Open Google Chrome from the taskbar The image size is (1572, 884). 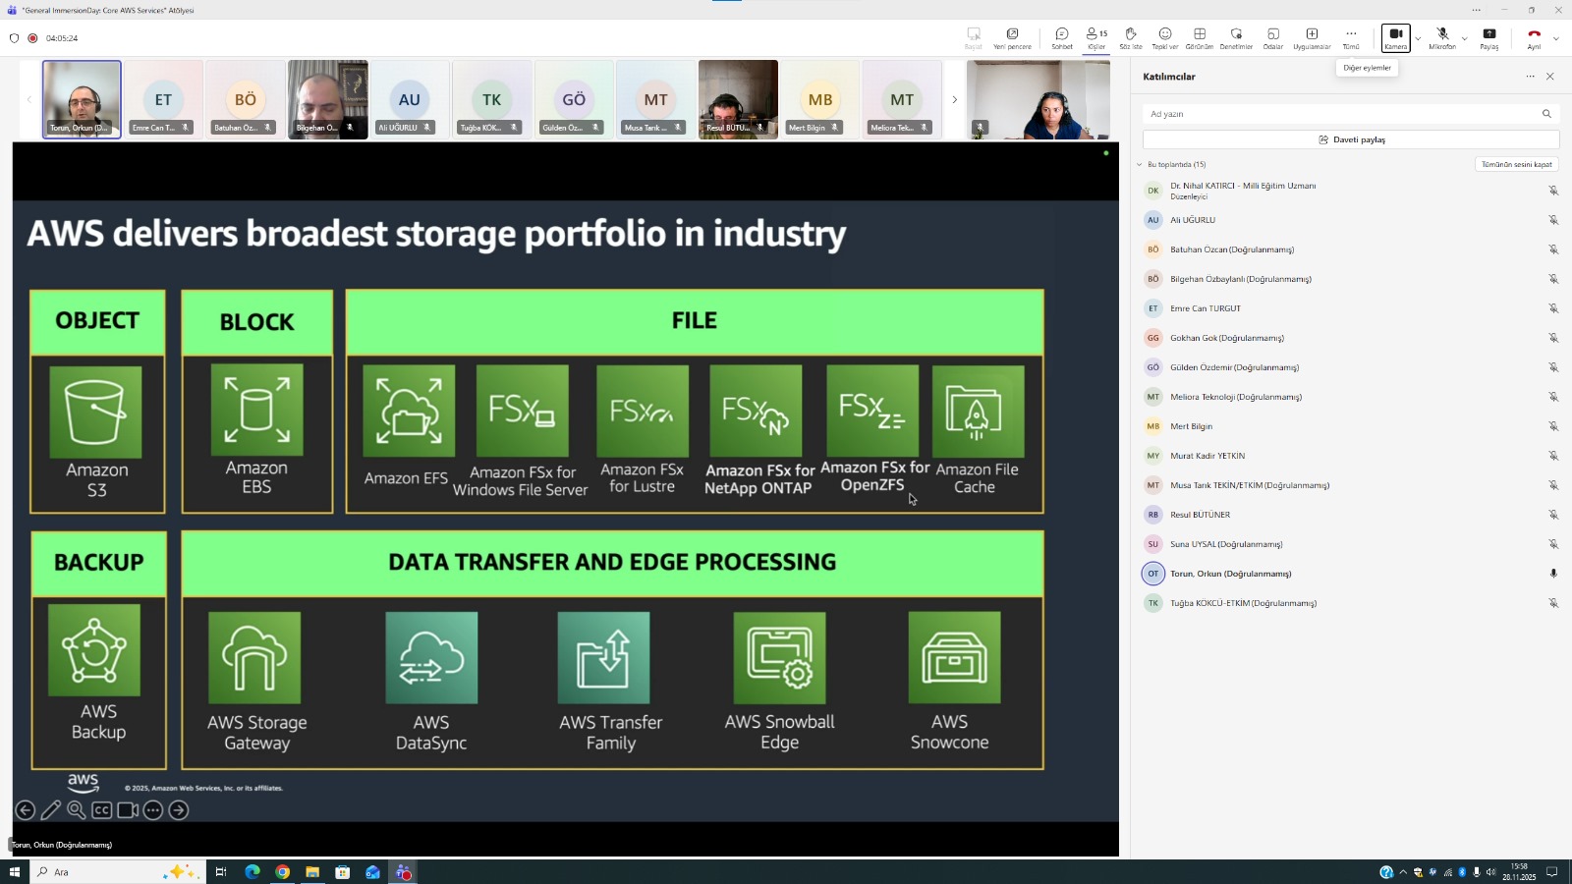(283, 872)
